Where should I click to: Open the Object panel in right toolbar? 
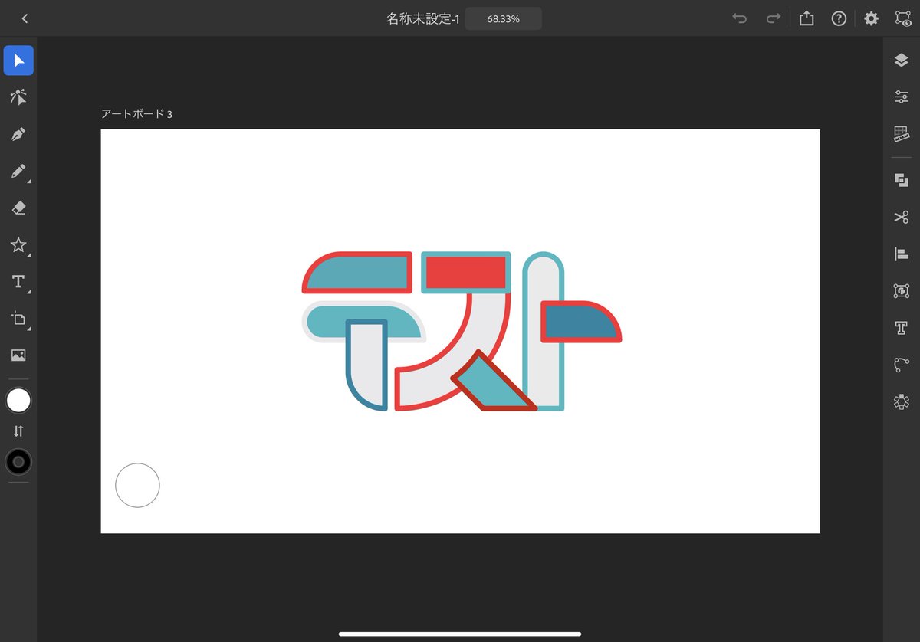[902, 290]
